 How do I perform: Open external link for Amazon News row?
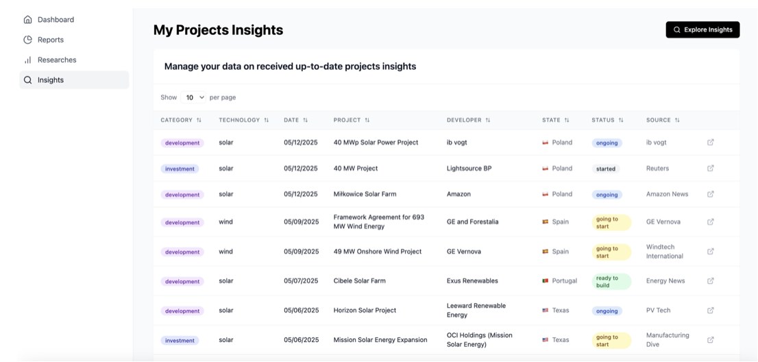tap(710, 194)
